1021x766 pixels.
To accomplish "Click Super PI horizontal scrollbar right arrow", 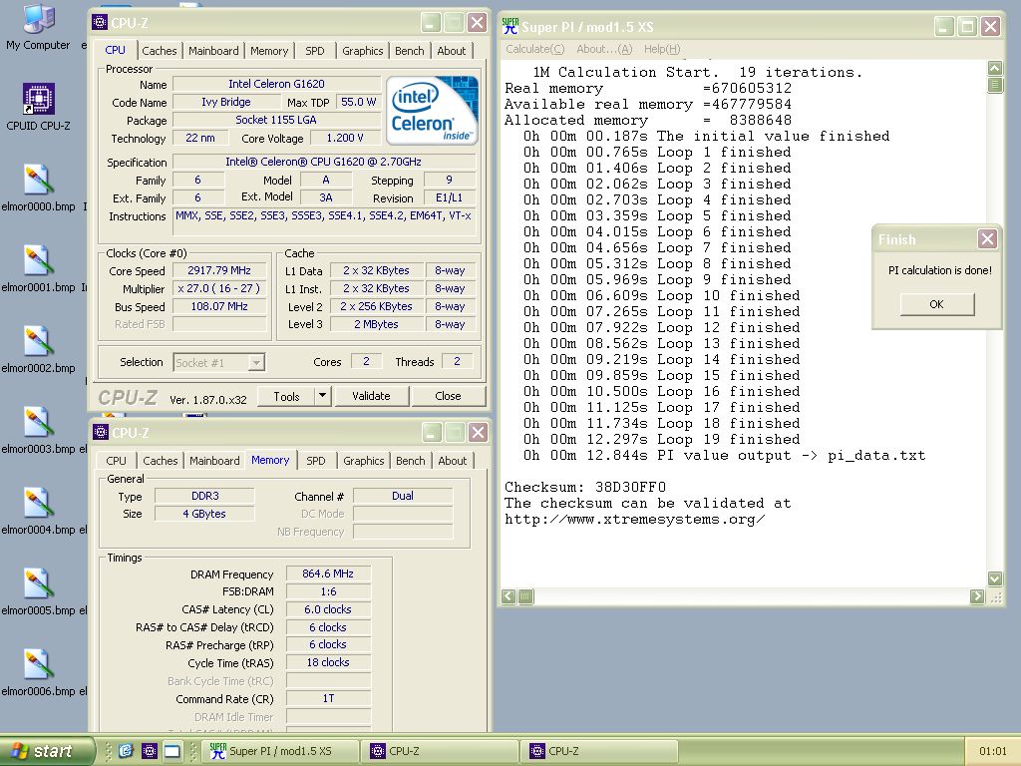I will (x=977, y=596).
